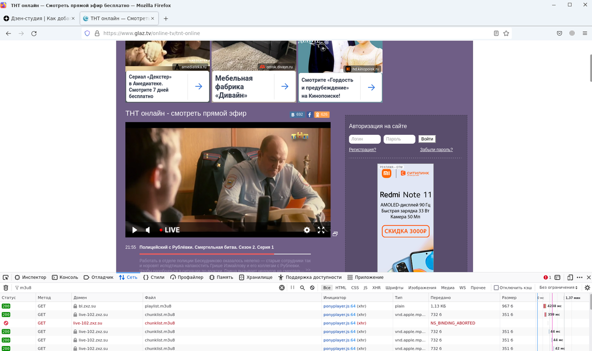
Task: Select the Сеть network tab
Action: point(128,277)
